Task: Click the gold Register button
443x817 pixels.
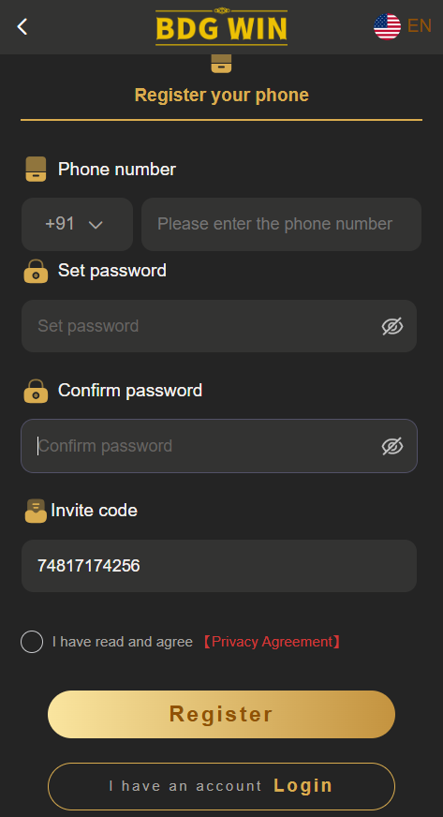Action: 221,714
